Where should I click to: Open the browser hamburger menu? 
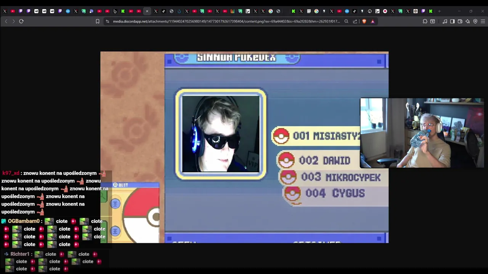483,21
